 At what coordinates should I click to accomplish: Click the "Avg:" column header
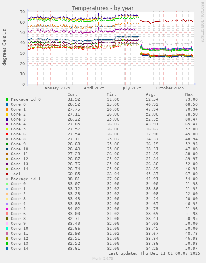coord(151,94)
